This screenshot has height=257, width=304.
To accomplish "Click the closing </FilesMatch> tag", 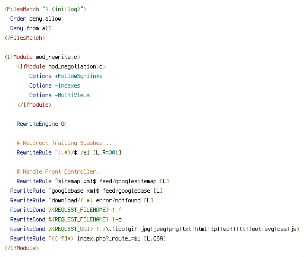I will [x=25, y=38].
